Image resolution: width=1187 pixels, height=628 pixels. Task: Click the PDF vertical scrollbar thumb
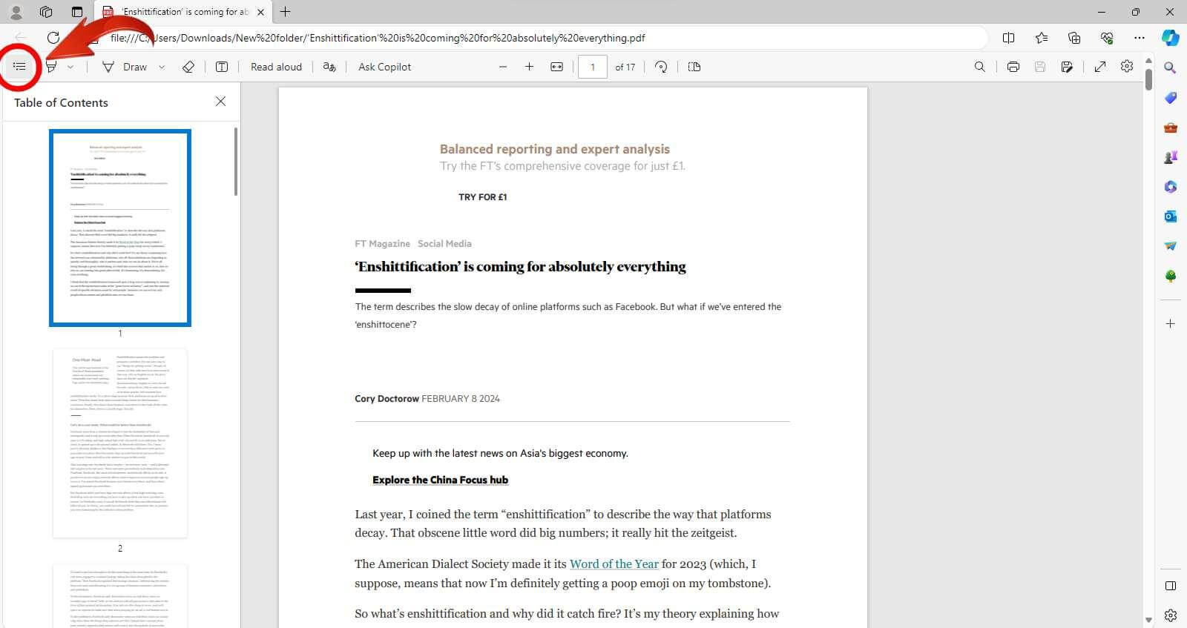point(1148,79)
